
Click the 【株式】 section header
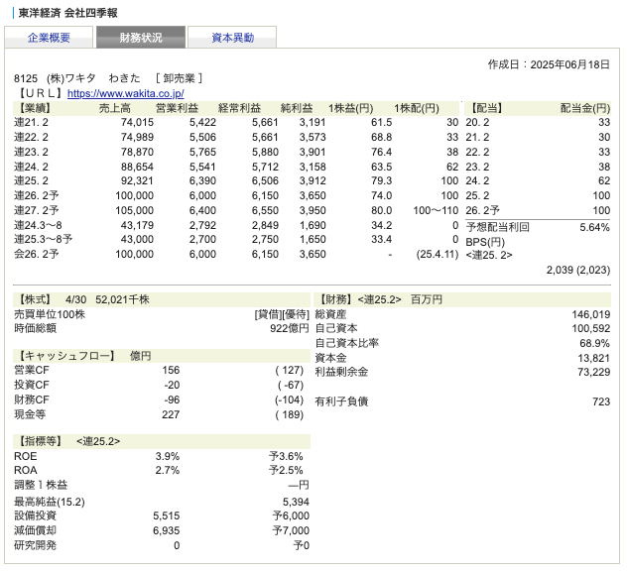pyautogui.click(x=33, y=299)
